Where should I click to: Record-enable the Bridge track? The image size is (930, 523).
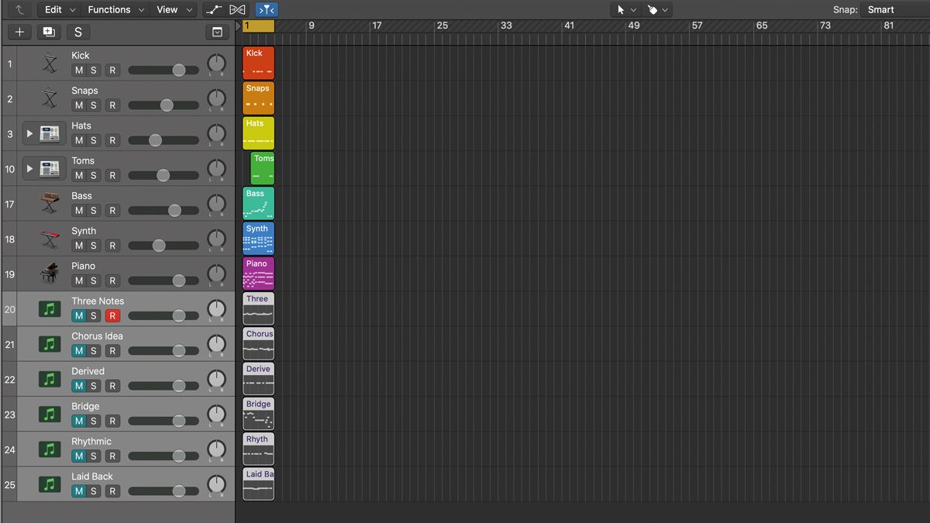(x=112, y=421)
